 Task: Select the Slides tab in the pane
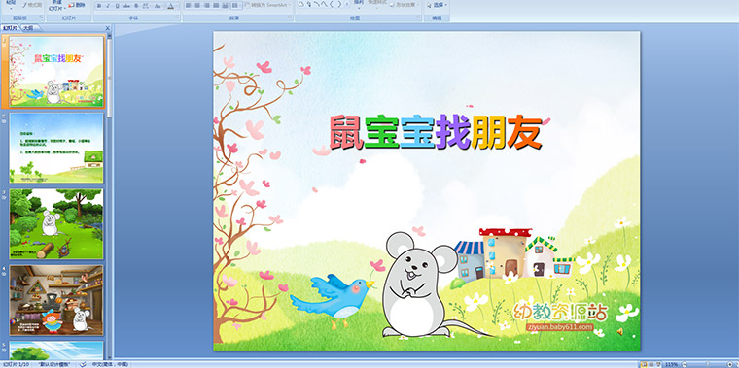[x=10, y=28]
